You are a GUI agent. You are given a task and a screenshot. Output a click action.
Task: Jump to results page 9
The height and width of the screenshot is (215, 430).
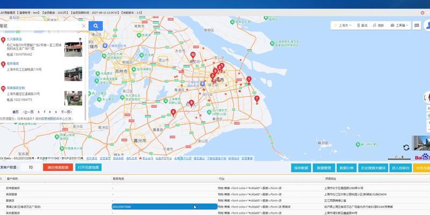56,112
